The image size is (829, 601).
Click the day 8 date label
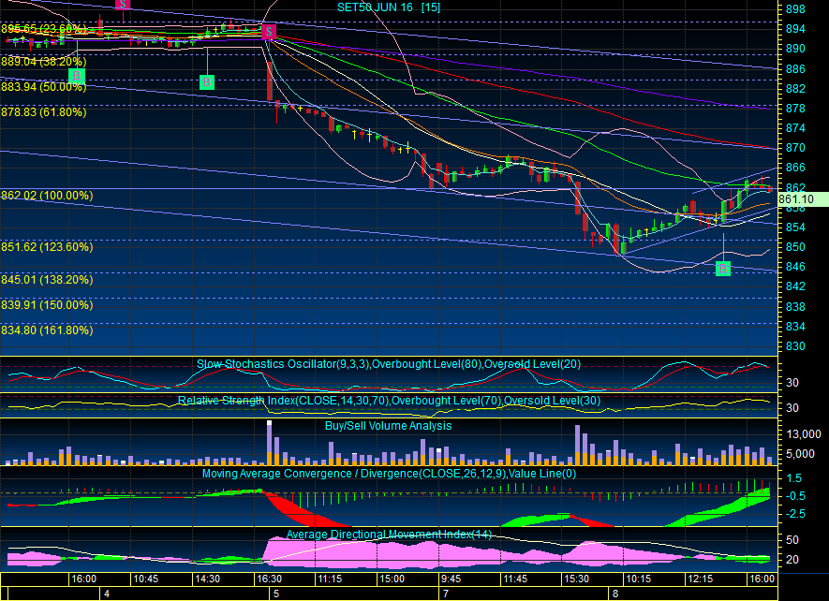[x=615, y=594]
